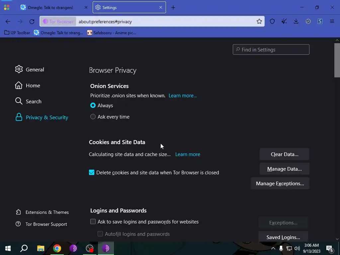The image size is (340, 255).
Task: Click the microphone tray icon
Action: (x=281, y=248)
